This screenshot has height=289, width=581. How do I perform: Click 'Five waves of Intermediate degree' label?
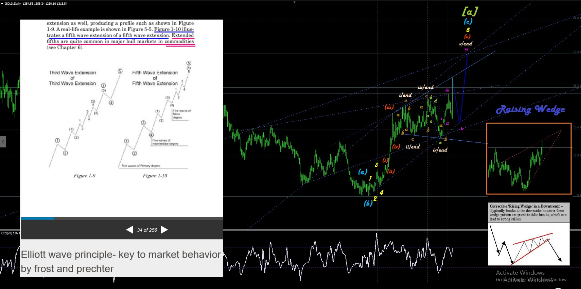(x=165, y=142)
